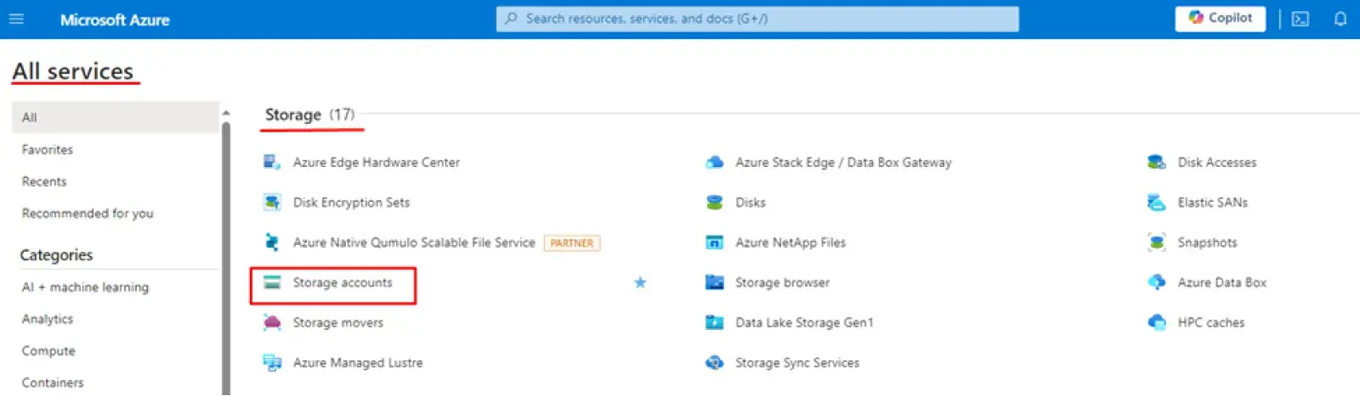Click the Elastic SANs icon
This screenshot has height=396, width=1360.
pos(1157,202)
